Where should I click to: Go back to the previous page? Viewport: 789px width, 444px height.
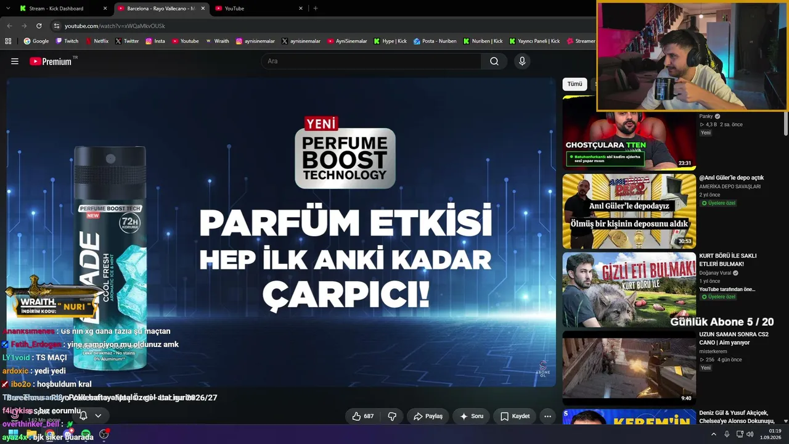pos(9,26)
